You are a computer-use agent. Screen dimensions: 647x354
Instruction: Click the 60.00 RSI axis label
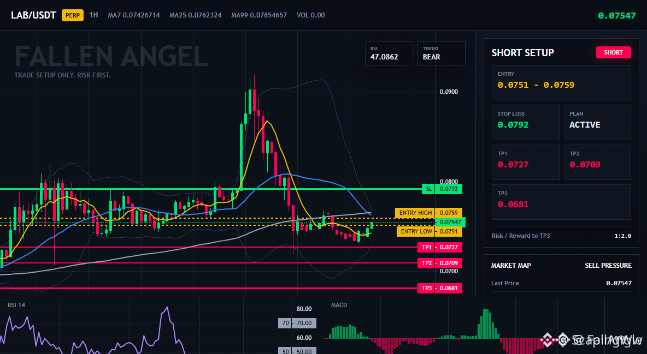point(304,338)
